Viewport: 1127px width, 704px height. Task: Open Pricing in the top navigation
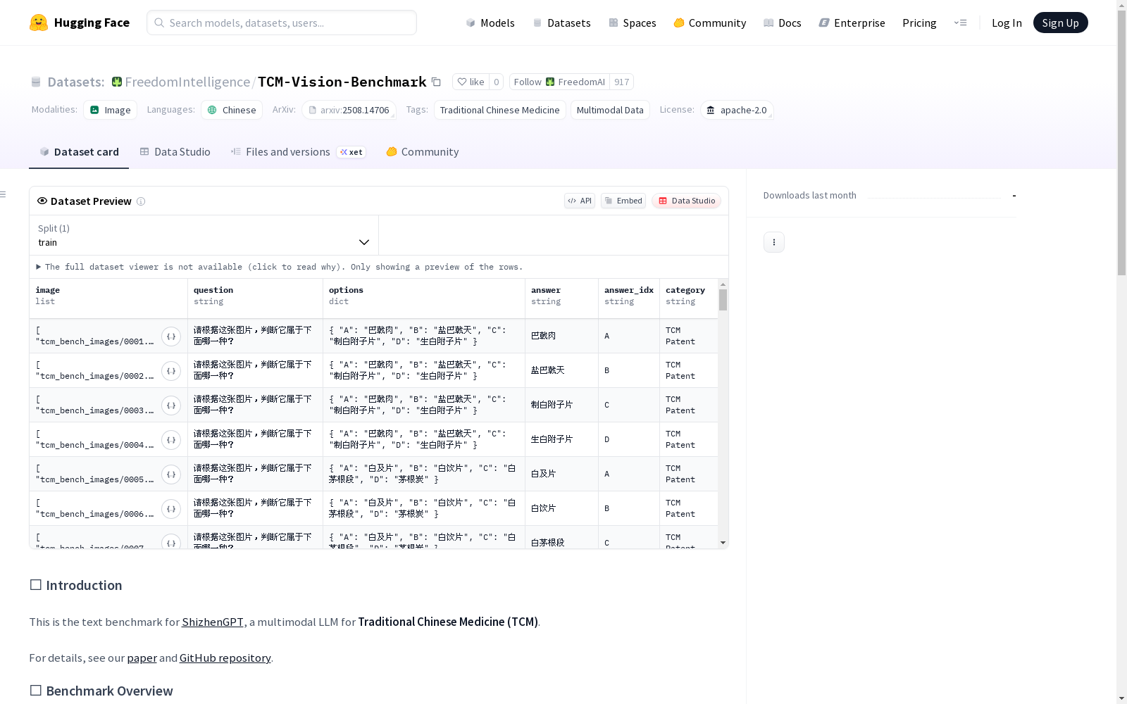click(919, 23)
